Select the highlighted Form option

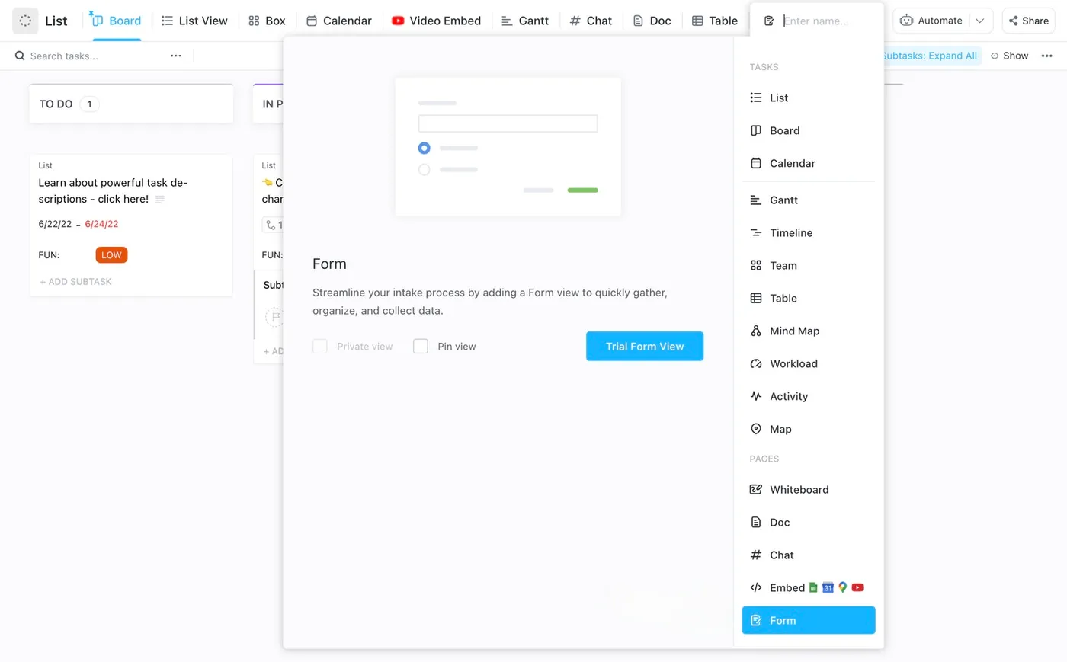click(809, 620)
